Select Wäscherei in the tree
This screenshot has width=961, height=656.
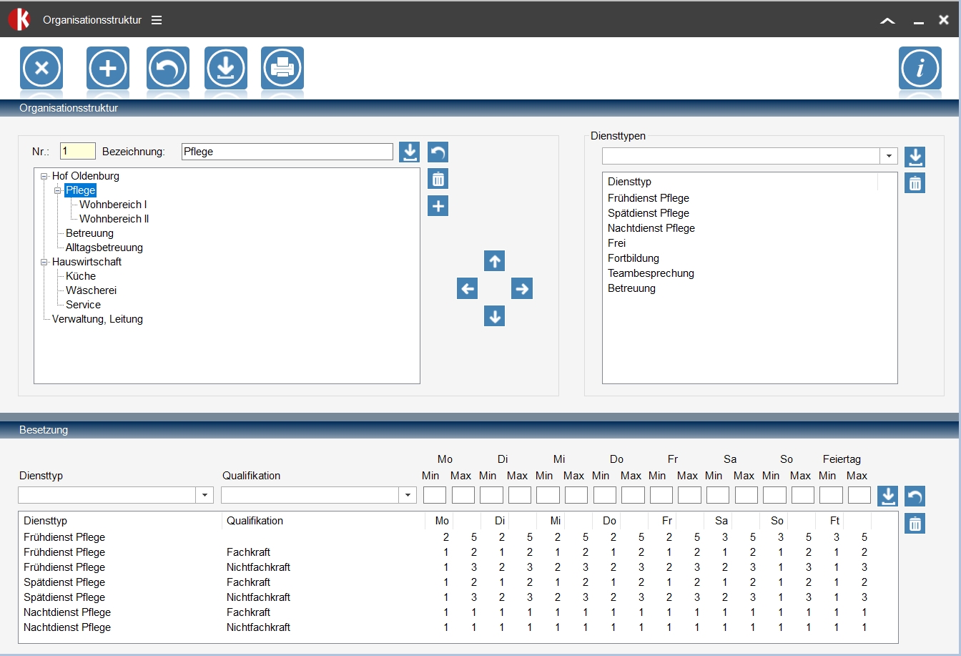click(91, 290)
